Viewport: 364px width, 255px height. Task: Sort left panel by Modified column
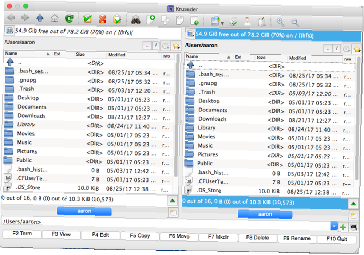pyautogui.click(x=133, y=55)
